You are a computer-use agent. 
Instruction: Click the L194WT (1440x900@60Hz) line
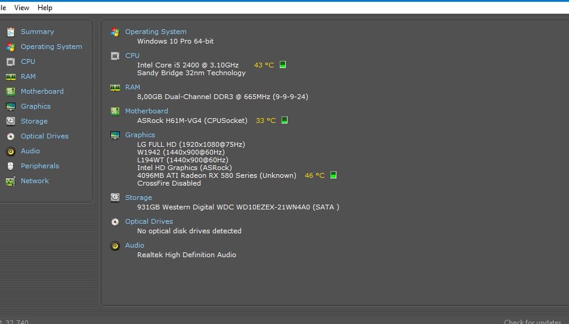tap(183, 160)
